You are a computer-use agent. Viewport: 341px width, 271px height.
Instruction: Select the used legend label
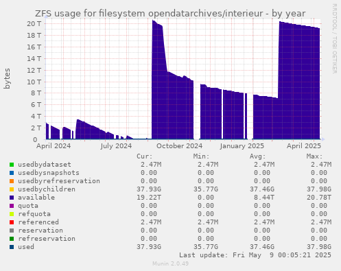26,247
